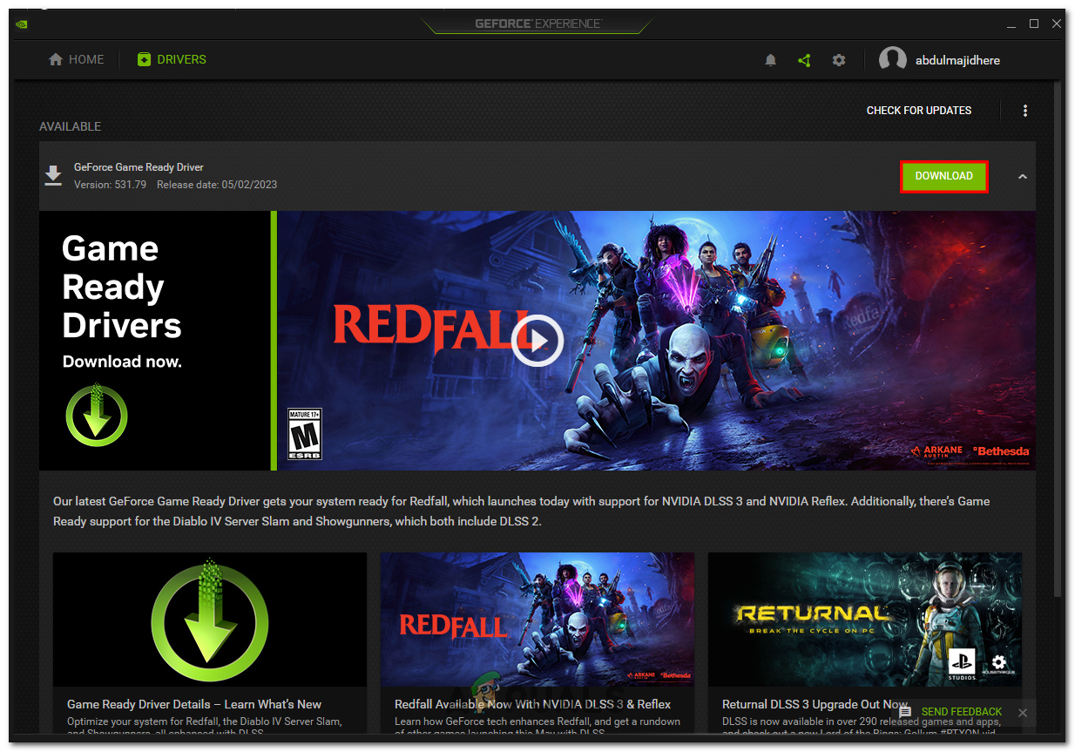Open the Game Ready Driver Details thumbnail
Screen dimensions: 1075x752
(210, 620)
